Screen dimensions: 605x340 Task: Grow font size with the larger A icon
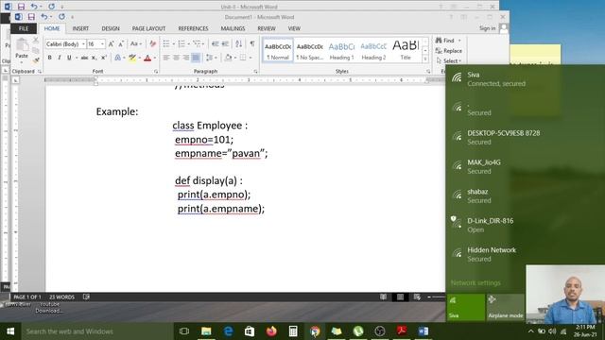point(112,44)
